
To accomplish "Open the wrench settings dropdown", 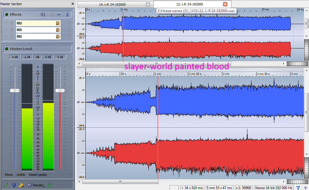I will pyautogui.click(x=21, y=185).
